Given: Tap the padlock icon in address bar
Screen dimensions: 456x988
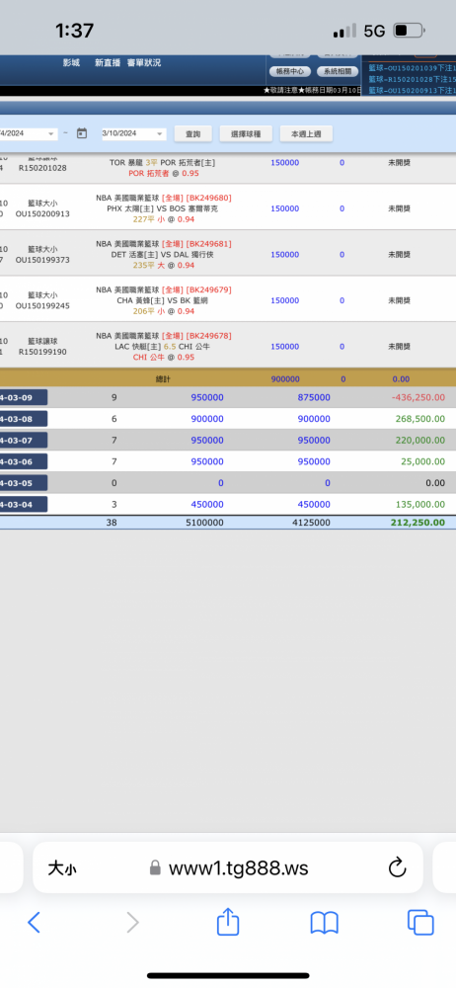Looking at the screenshot, I should (x=156, y=868).
